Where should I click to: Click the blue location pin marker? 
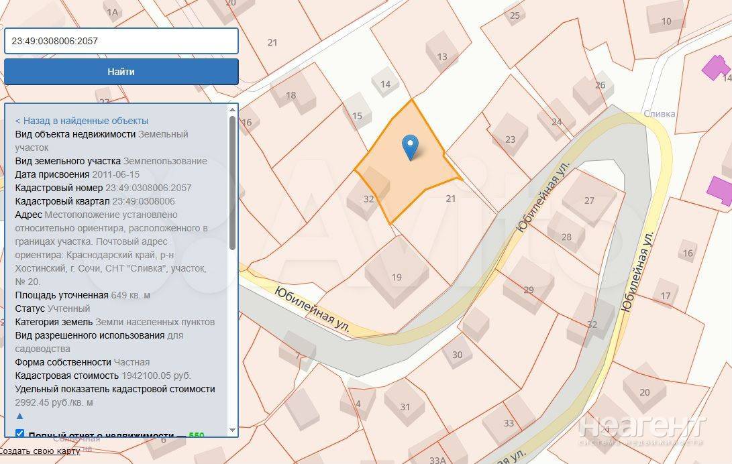click(409, 146)
